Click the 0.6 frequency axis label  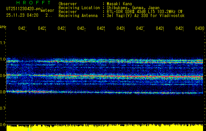3,124
